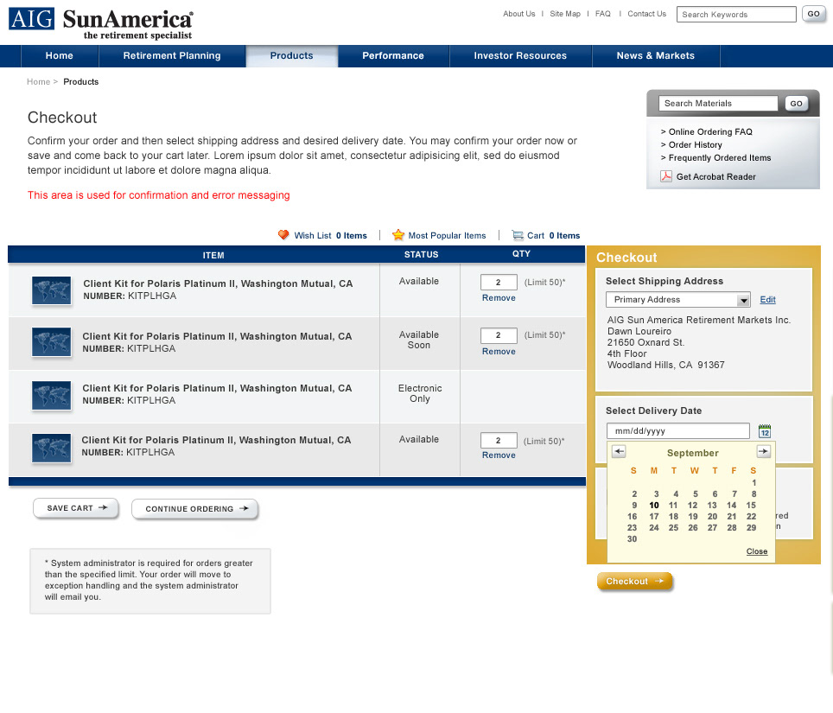Click the About Us link
The image size is (833, 713).
tap(519, 14)
